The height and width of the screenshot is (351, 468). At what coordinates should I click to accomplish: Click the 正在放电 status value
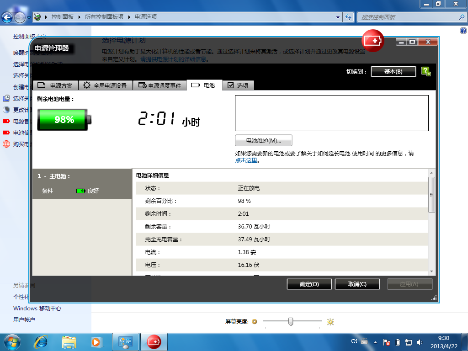coord(249,188)
